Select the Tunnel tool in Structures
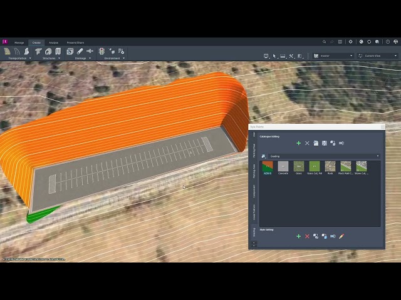The image size is (401, 300). [x=48, y=51]
